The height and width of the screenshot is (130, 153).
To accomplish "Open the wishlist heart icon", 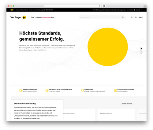I will (x=135, y=17).
